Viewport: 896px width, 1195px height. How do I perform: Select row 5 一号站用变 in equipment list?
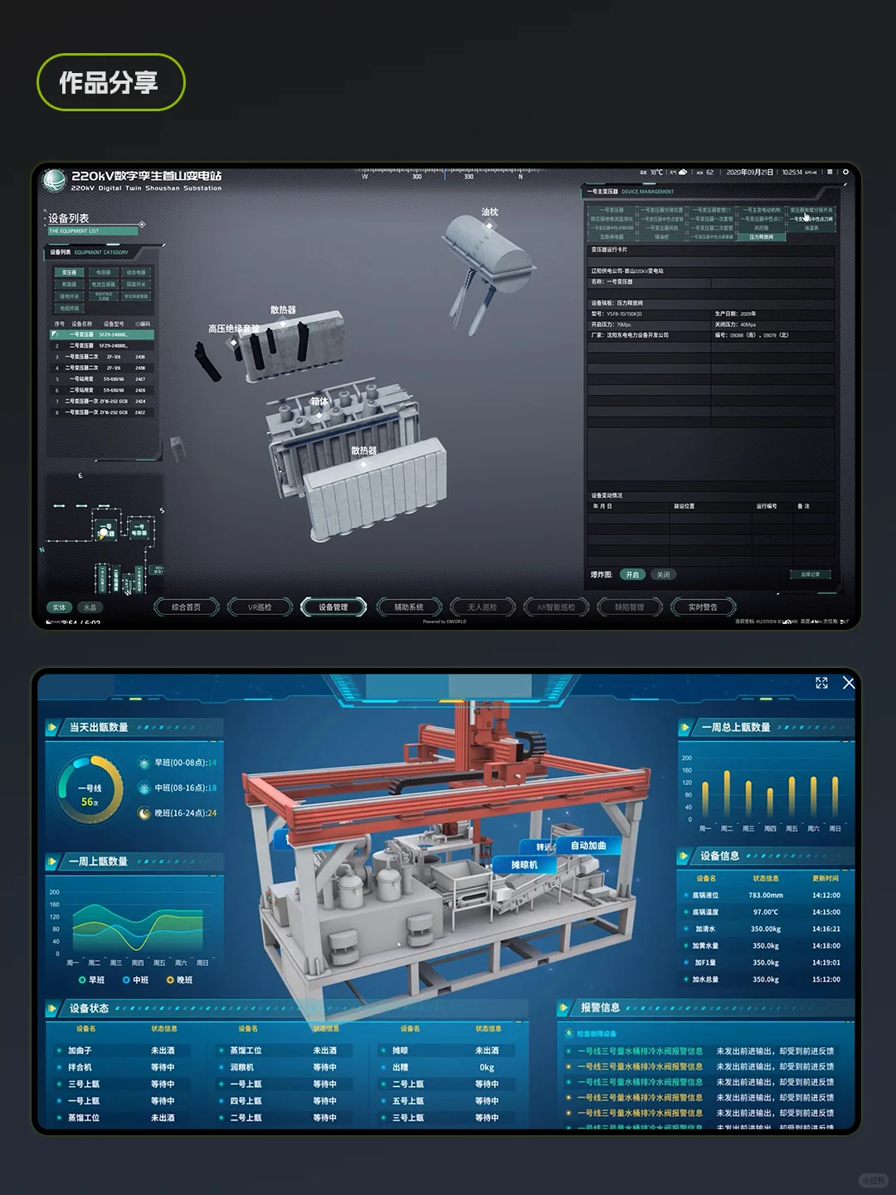click(102, 379)
